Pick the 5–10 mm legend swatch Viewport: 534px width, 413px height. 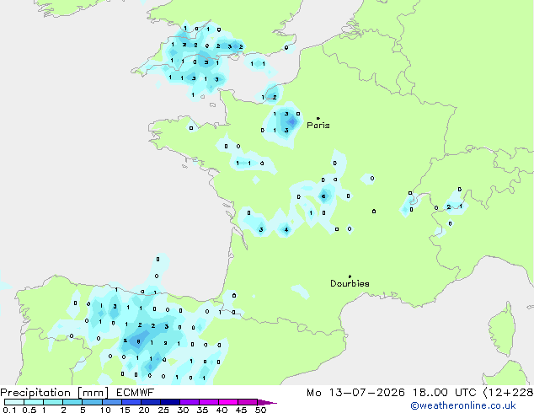pyautogui.click(x=93, y=402)
